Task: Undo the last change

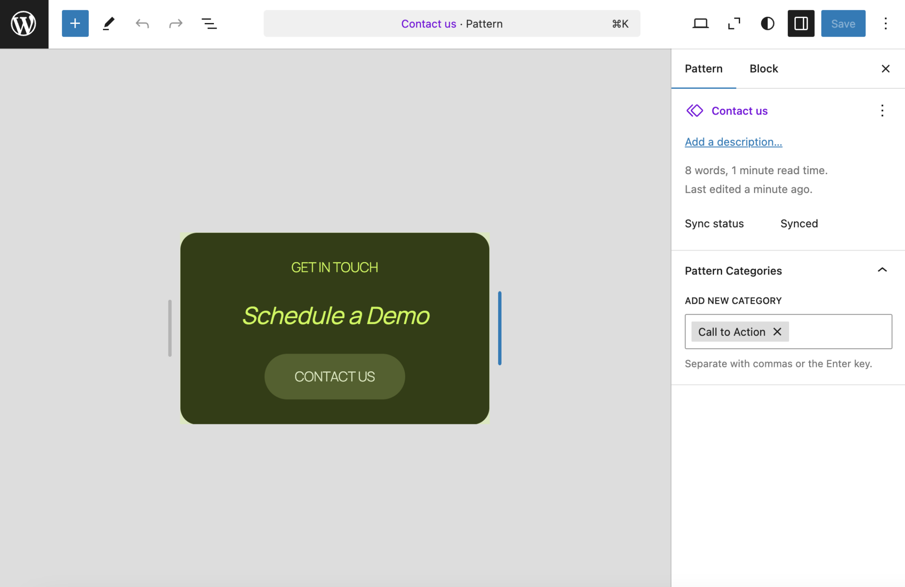Action: point(142,23)
